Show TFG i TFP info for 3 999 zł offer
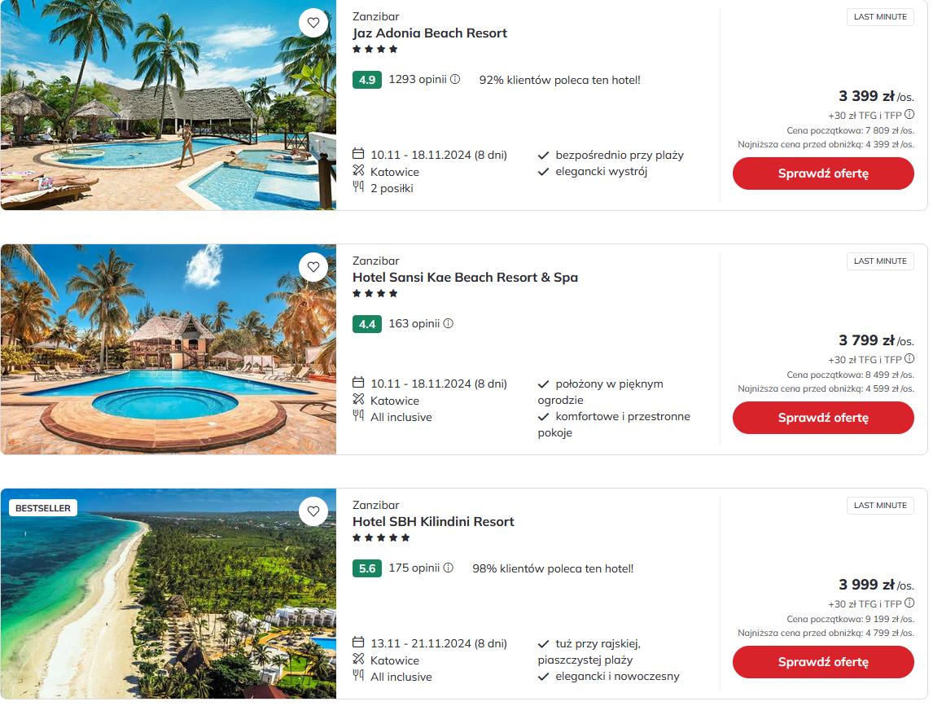This screenshot has width=933, height=706. click(x=909, y=603)
